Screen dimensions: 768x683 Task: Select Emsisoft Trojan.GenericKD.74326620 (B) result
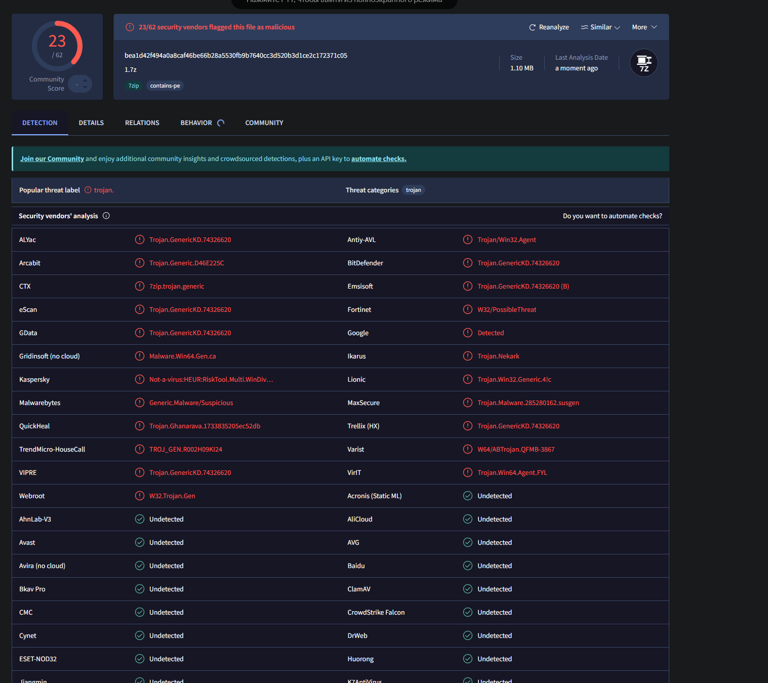(x=523, y=287)
